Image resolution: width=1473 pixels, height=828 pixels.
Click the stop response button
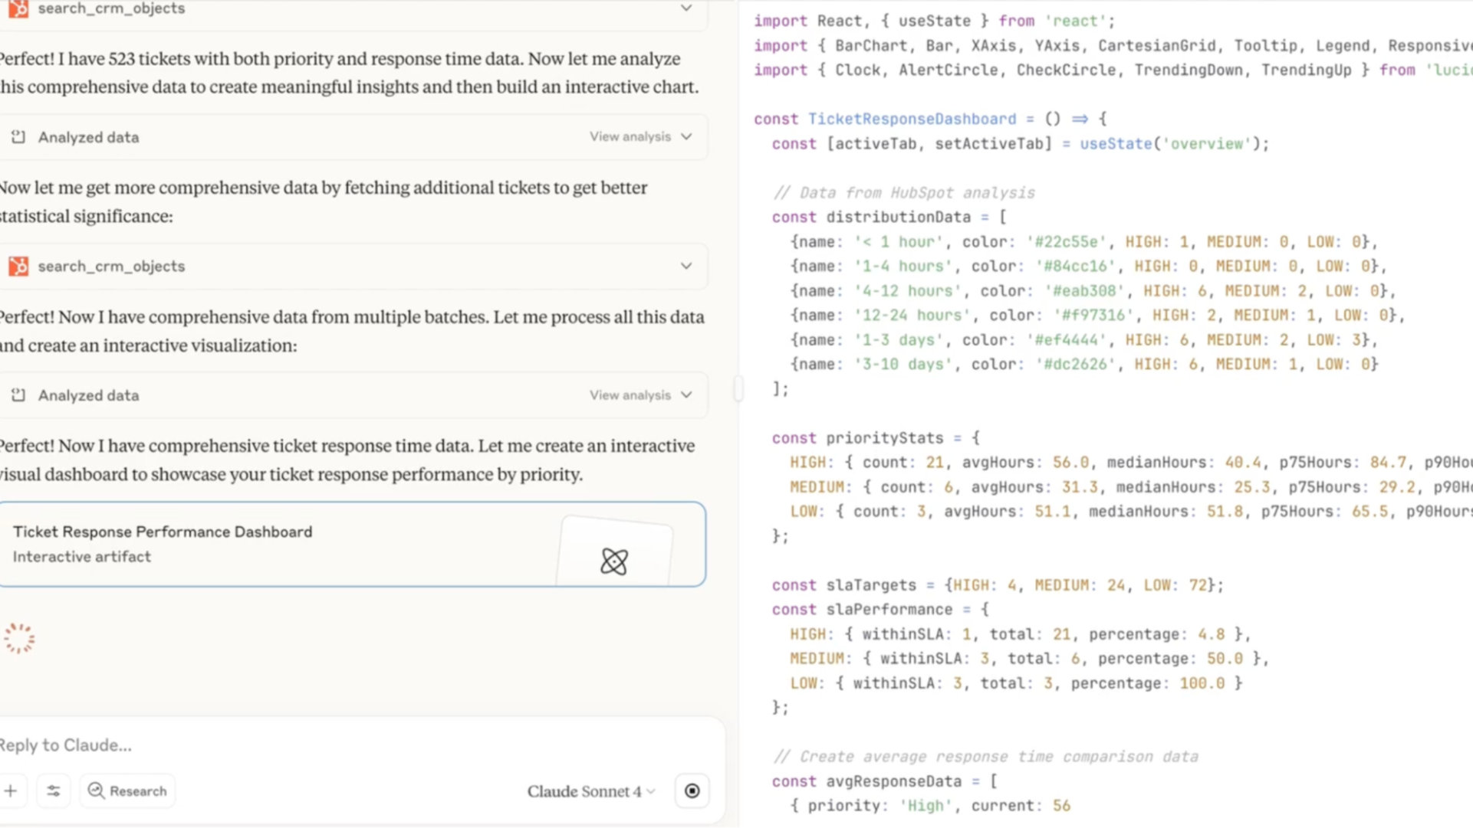point(692,790)
